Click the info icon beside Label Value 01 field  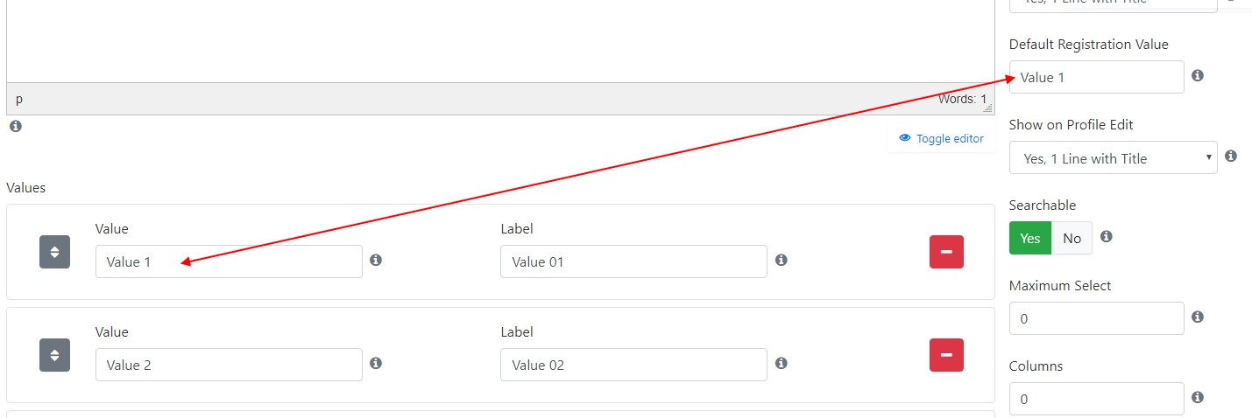pyautogui.click(x=782, y=261)
